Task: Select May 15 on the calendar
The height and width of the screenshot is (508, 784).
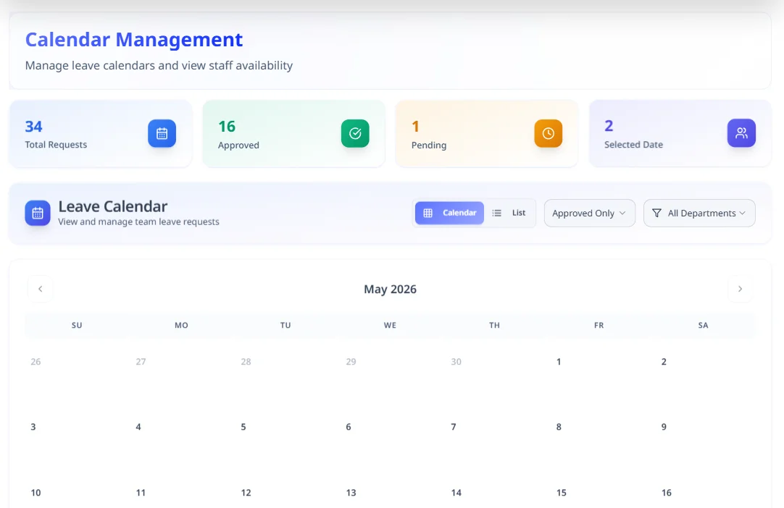Action: (x=561, y=493)
